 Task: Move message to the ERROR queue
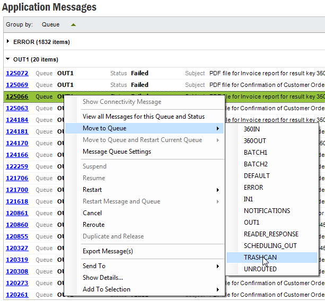tap(253, 188)
